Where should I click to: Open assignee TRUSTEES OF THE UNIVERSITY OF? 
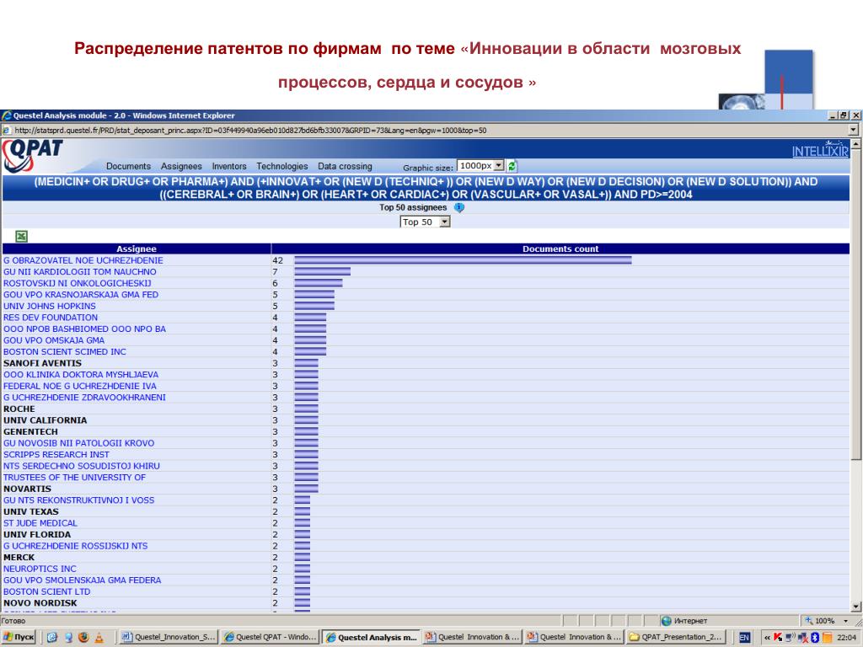click(75, 478)
